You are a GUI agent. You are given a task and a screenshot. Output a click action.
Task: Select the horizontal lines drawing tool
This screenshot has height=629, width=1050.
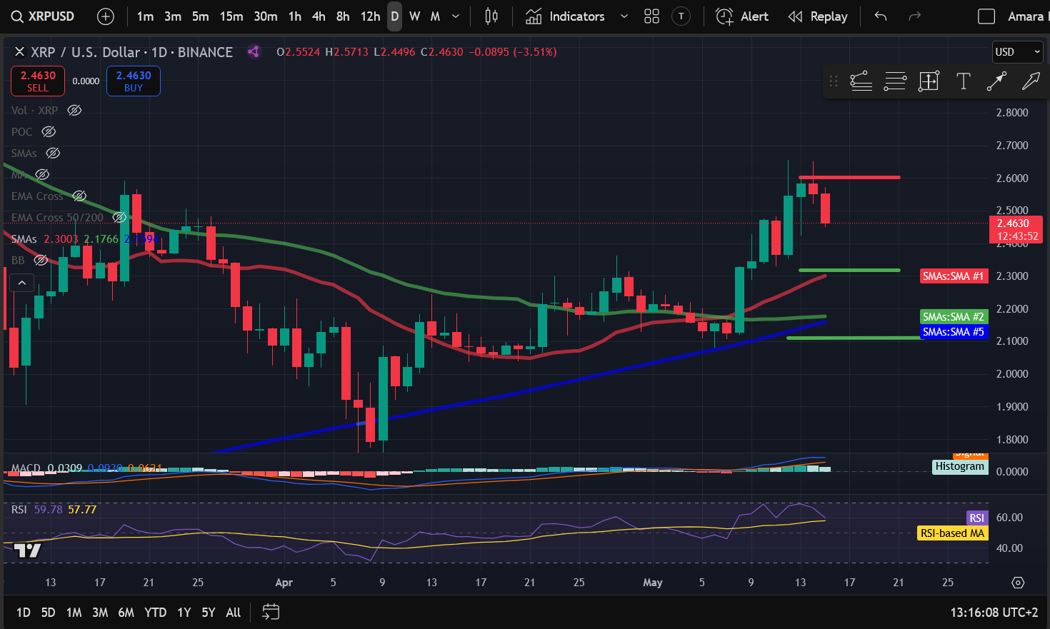pyautogui.click(x=895, y=81)
